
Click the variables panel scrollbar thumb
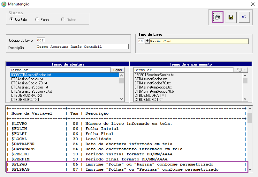click(250, 117)
